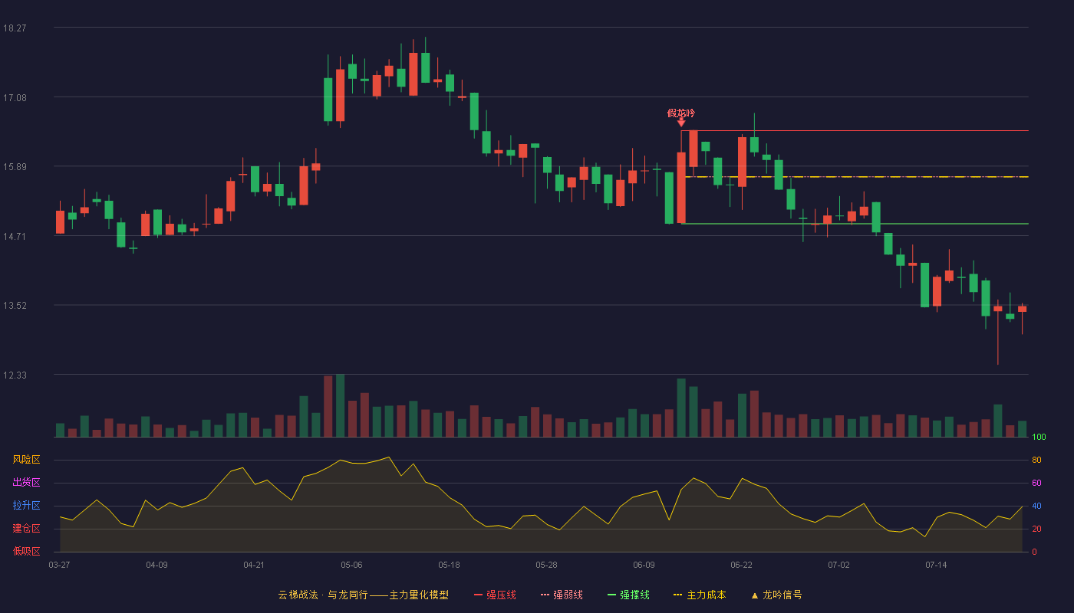The height and width of the screenshot is (613, 1074).
Task: Click the 15.89 price axis label
Action: pos(15,166)
